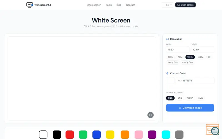Screen dimensions: 222x139
Task: Open the Black screen page
Action: pyautogui.click(x=94, y=5)
